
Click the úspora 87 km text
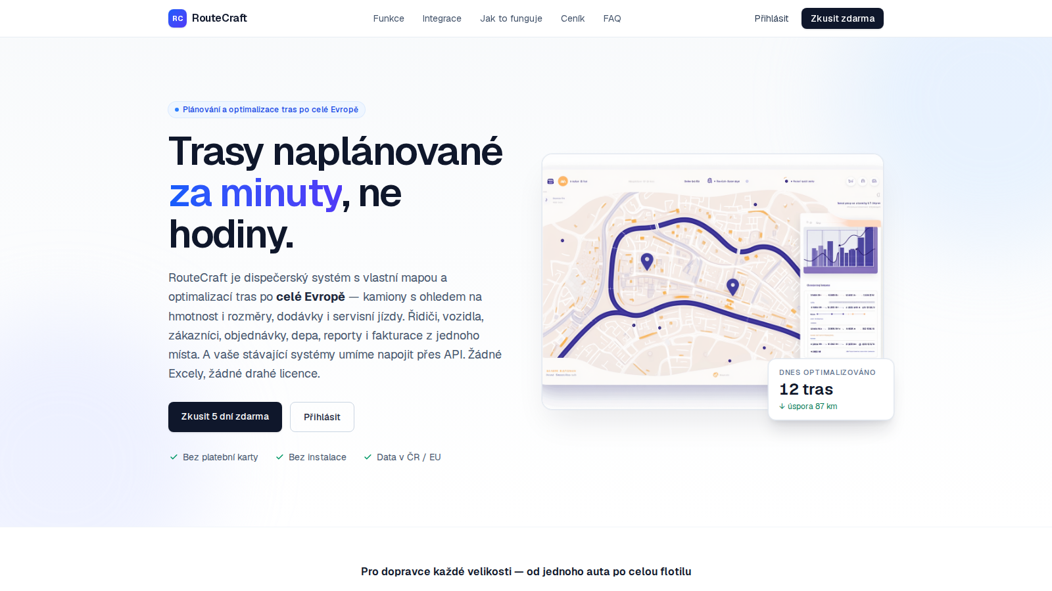[x=813, y=406]
